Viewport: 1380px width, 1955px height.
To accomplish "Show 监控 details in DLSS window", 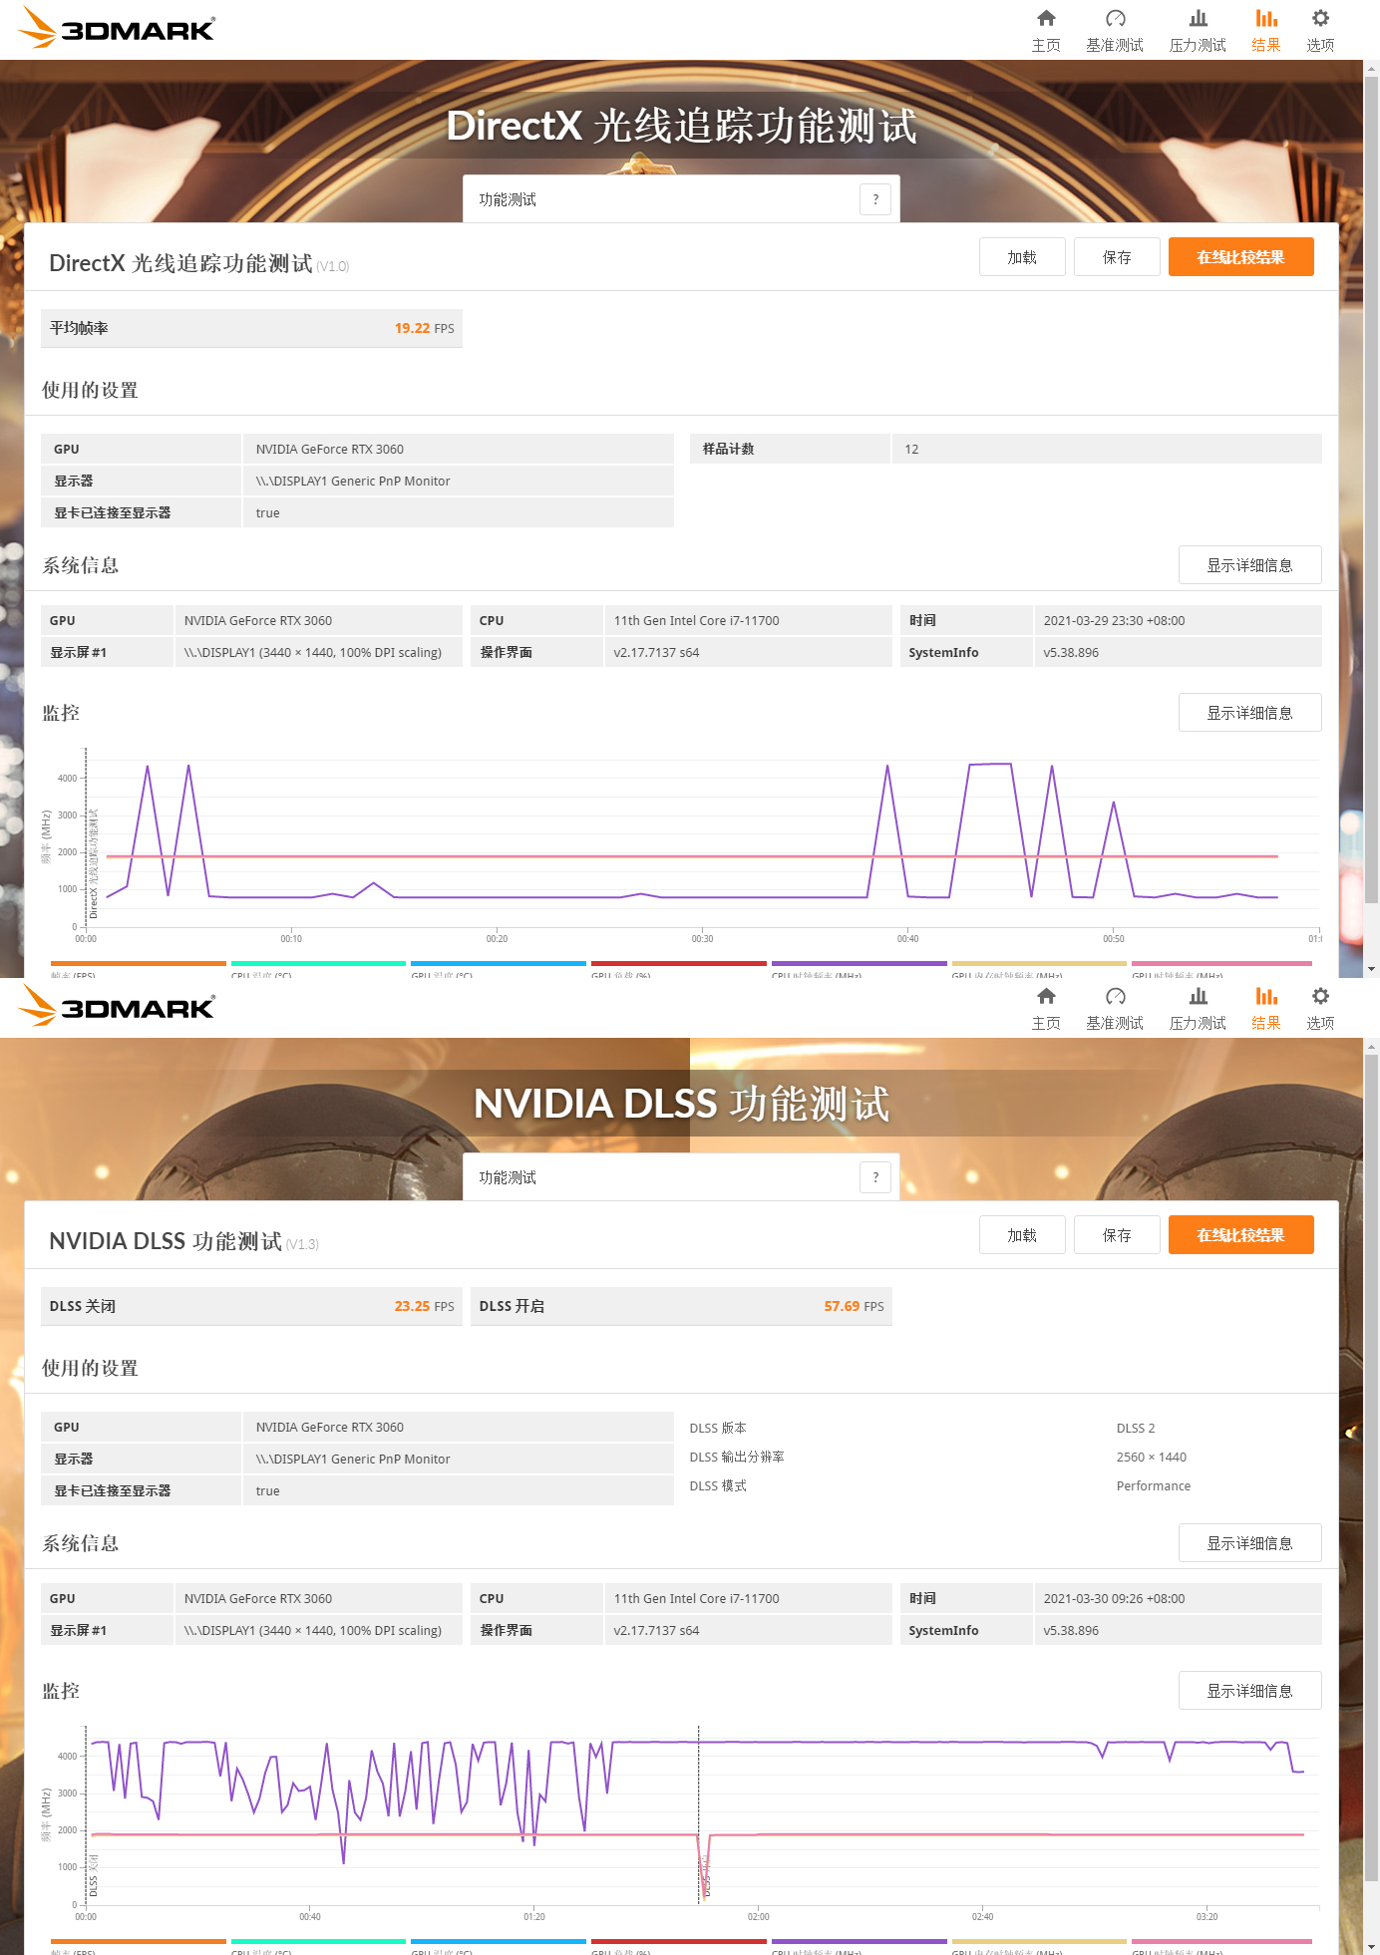I will (x=1249, y=1691).
